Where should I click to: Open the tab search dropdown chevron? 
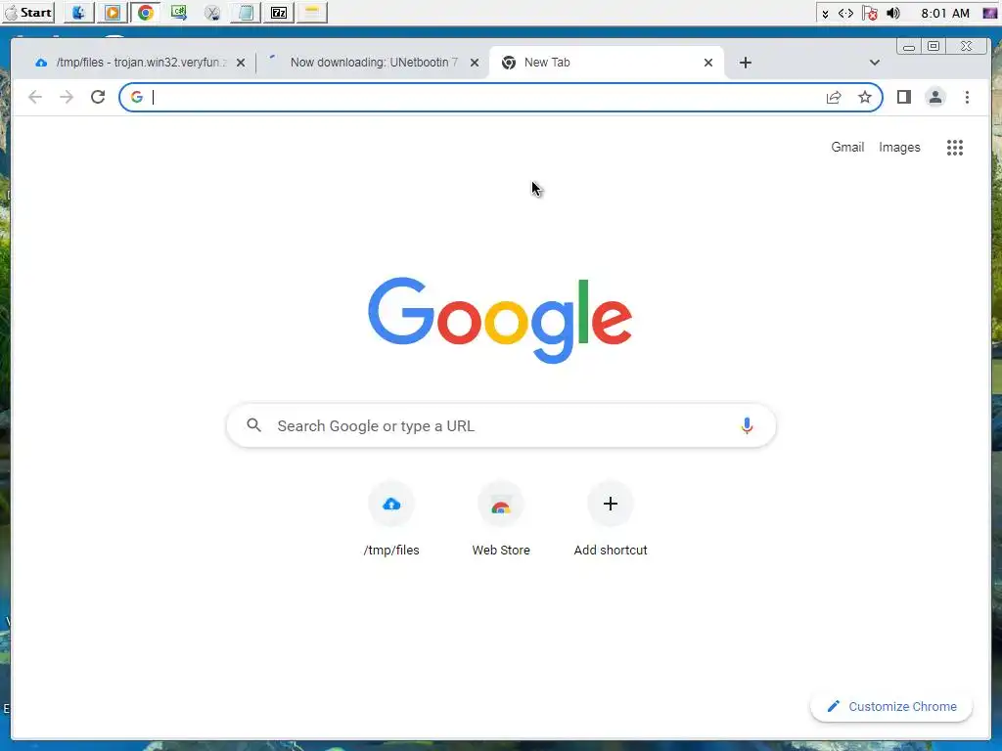(874, 63)
